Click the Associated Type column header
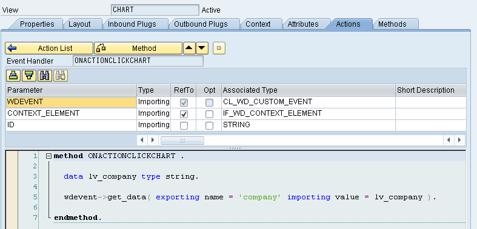Screen dimensions: 477x229 (x=309, y=90)
